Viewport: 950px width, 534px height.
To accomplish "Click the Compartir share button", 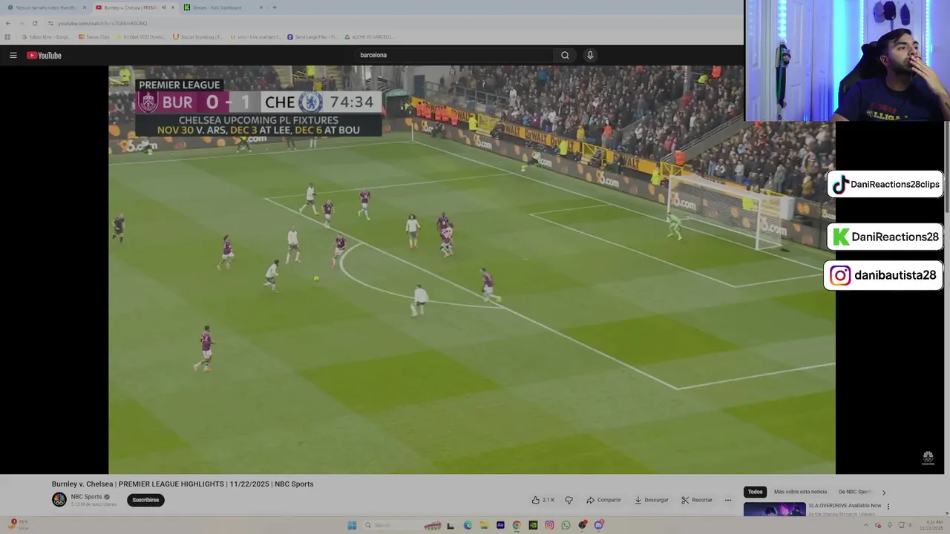I will (603, 500).
